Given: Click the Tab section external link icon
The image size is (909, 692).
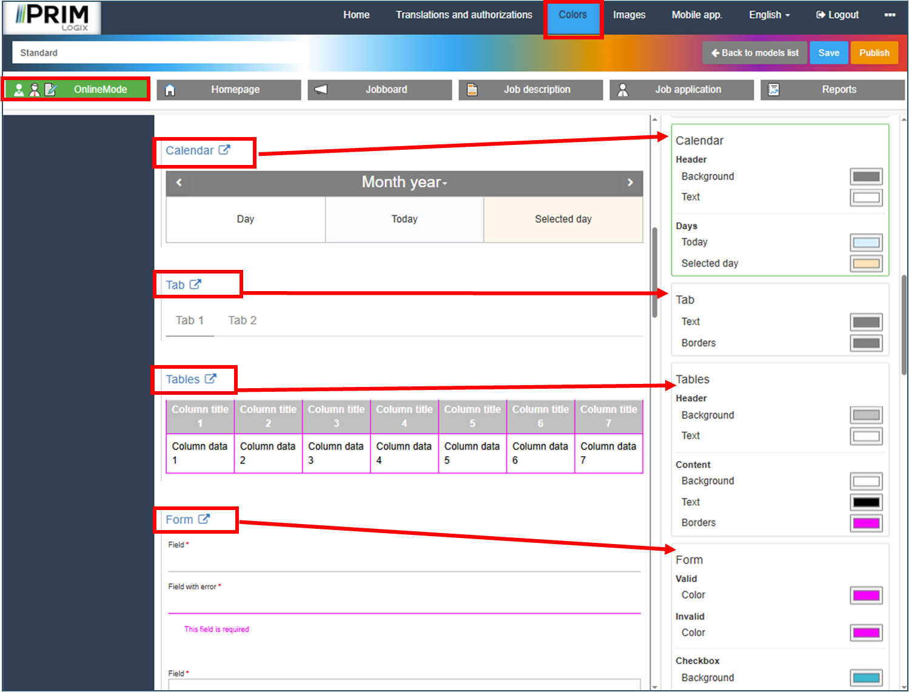Looking at the screenshot, I should pos(195,284).
